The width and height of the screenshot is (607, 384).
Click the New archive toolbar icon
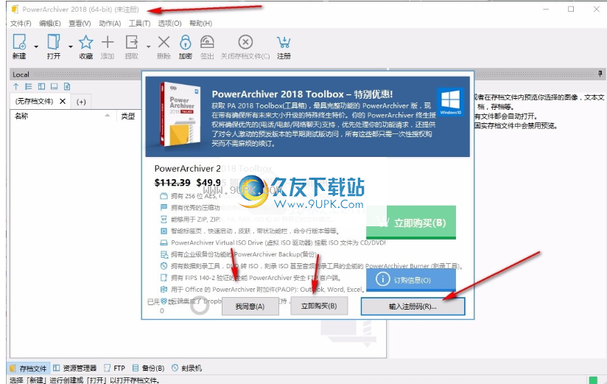[x=19, y=42]
